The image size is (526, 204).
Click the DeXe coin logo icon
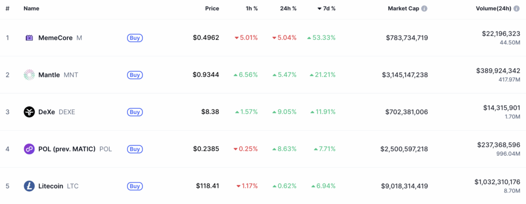pyautogui.click(x=29, y=112)
